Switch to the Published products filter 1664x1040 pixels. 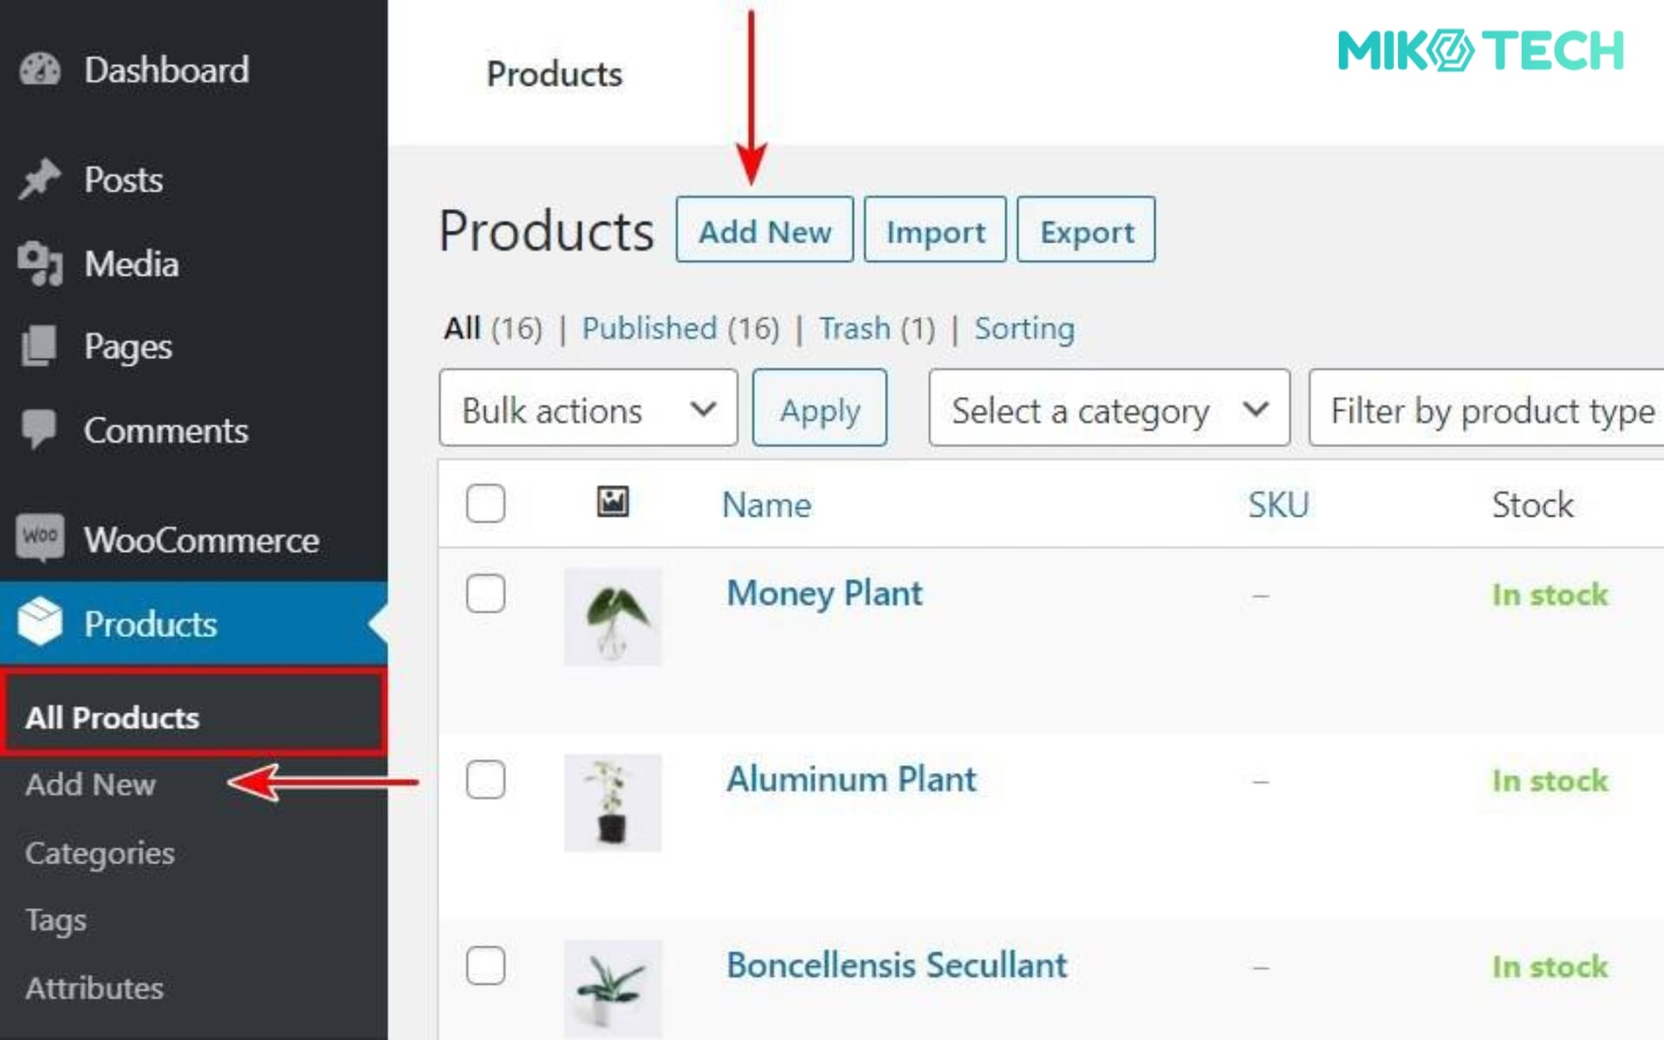click(x=648, y=328)
